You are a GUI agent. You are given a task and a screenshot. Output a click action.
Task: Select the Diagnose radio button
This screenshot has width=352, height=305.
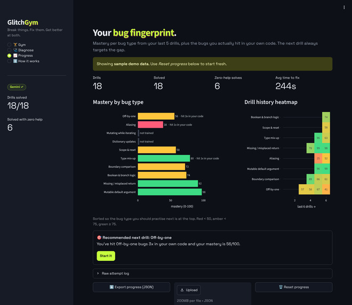[x=9, y=50]
